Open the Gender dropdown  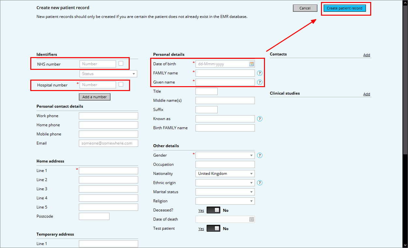(x=225, y=155)
